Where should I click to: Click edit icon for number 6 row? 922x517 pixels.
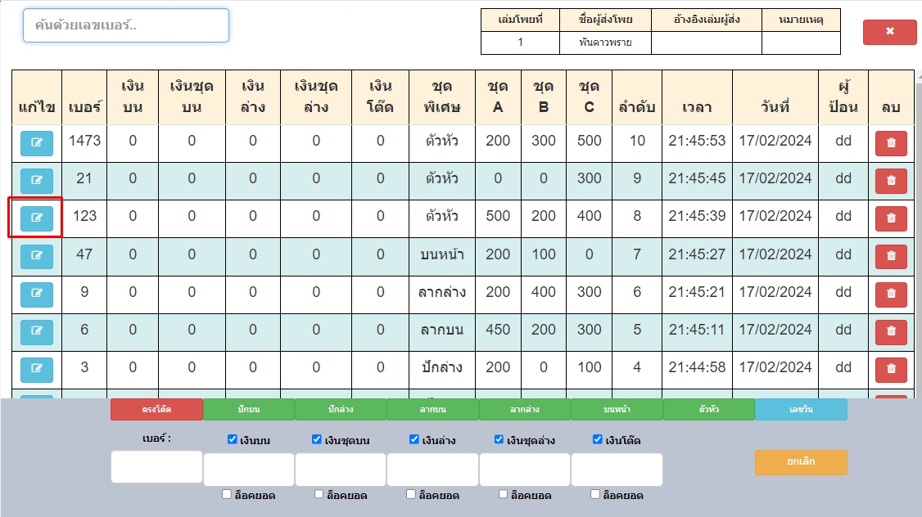point(37,331)
